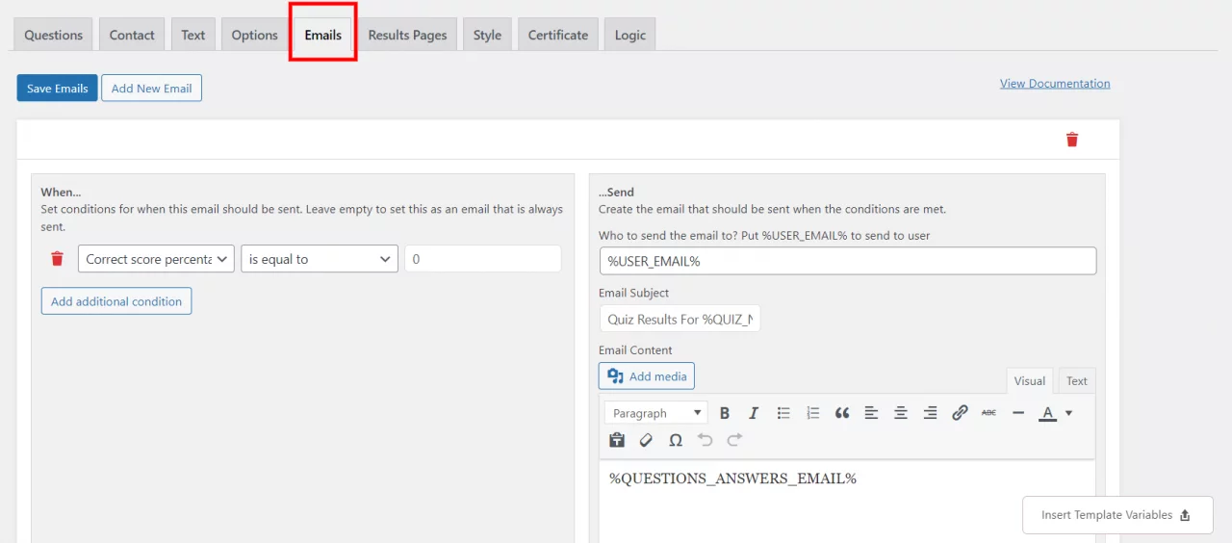Expand the text color picker arrow
1232x543 pixels.
[x=1068, y=413]
